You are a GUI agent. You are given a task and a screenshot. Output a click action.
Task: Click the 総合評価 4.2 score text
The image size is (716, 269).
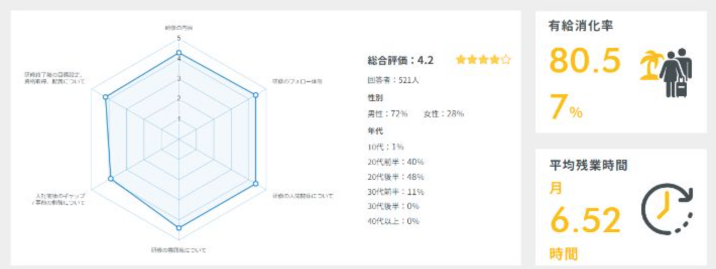(400, 61)
